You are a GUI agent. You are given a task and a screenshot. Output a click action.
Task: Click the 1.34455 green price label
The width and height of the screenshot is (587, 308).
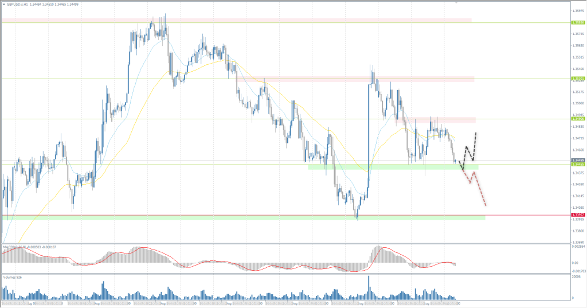578,165
